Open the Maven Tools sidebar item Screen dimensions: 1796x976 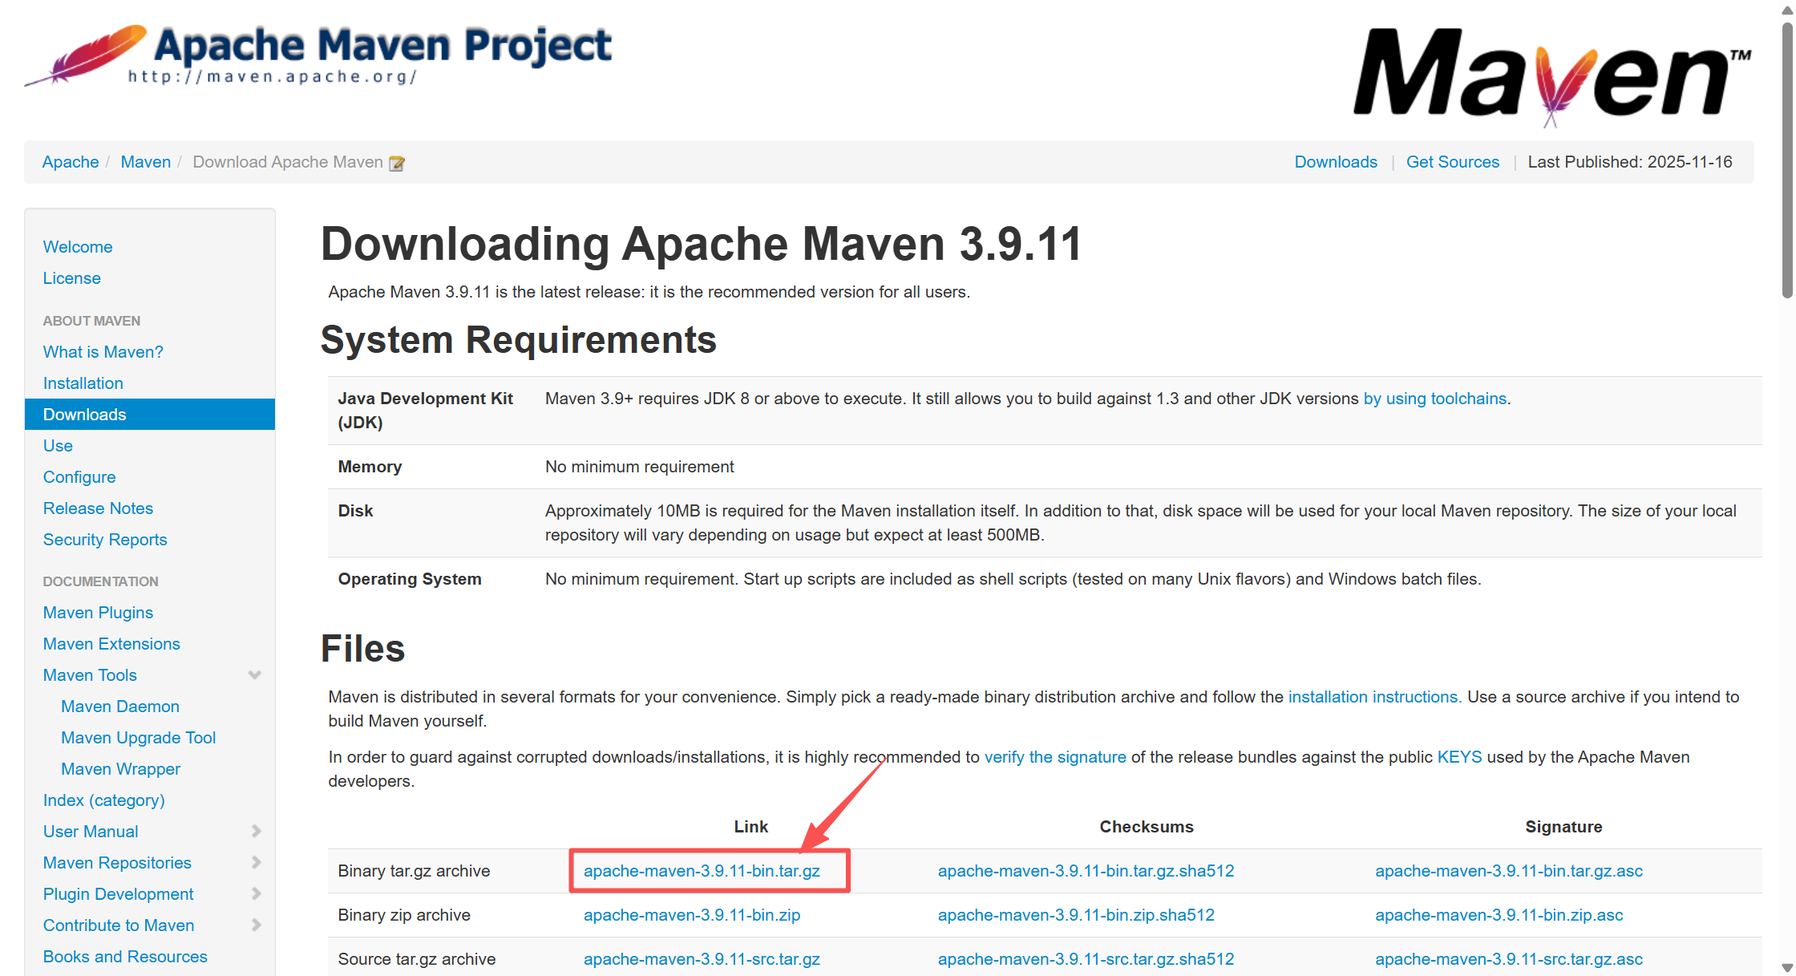[x=90, y=675]
